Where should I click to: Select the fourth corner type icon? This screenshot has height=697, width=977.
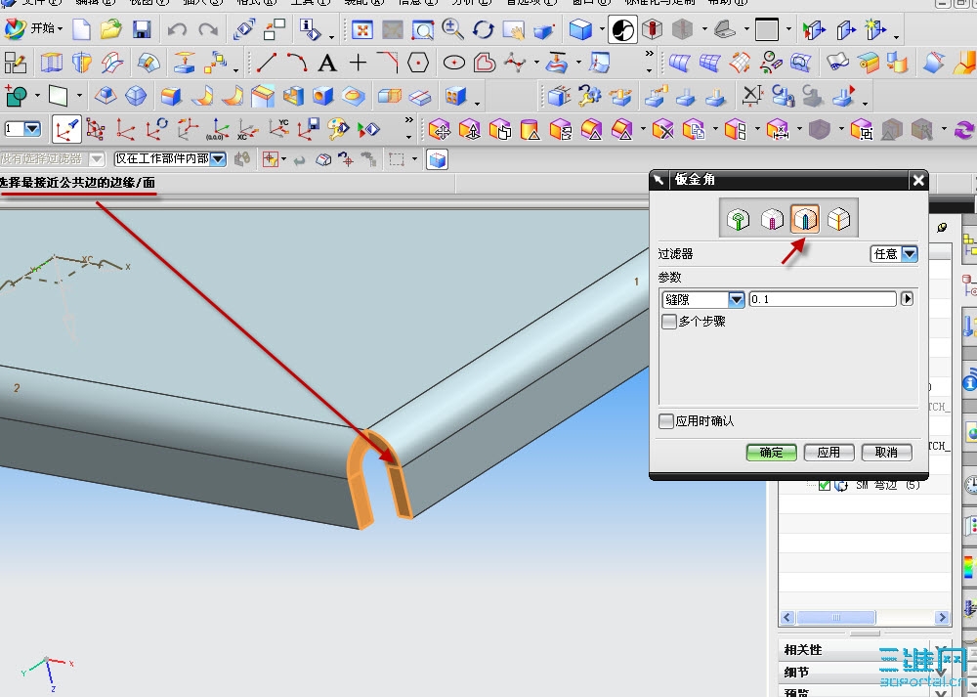pos(838,219)
